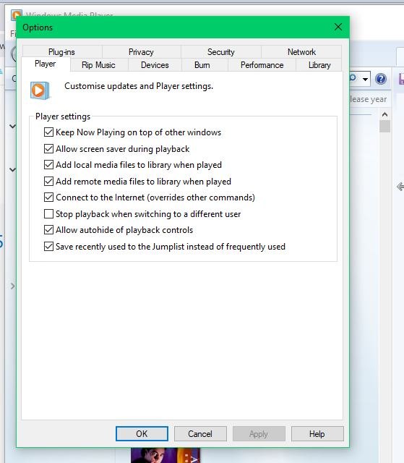The width and height of the screenshot is (404, 463).
Task: Switch to the Network tab
Action: 301,52
